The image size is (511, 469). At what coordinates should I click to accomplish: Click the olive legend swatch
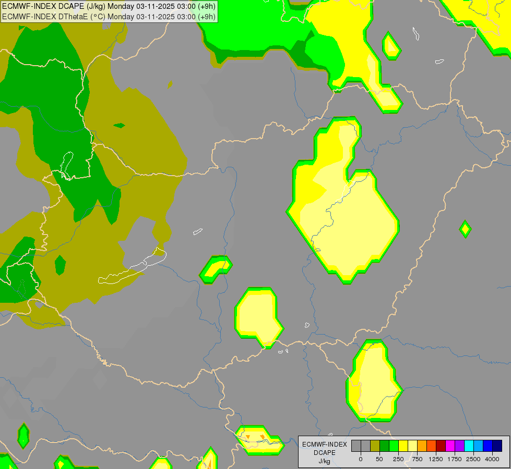click(x=375, y=446)
